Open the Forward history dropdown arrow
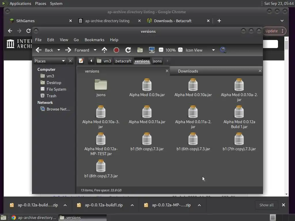 pyautogui.click(x=95, y=50)
